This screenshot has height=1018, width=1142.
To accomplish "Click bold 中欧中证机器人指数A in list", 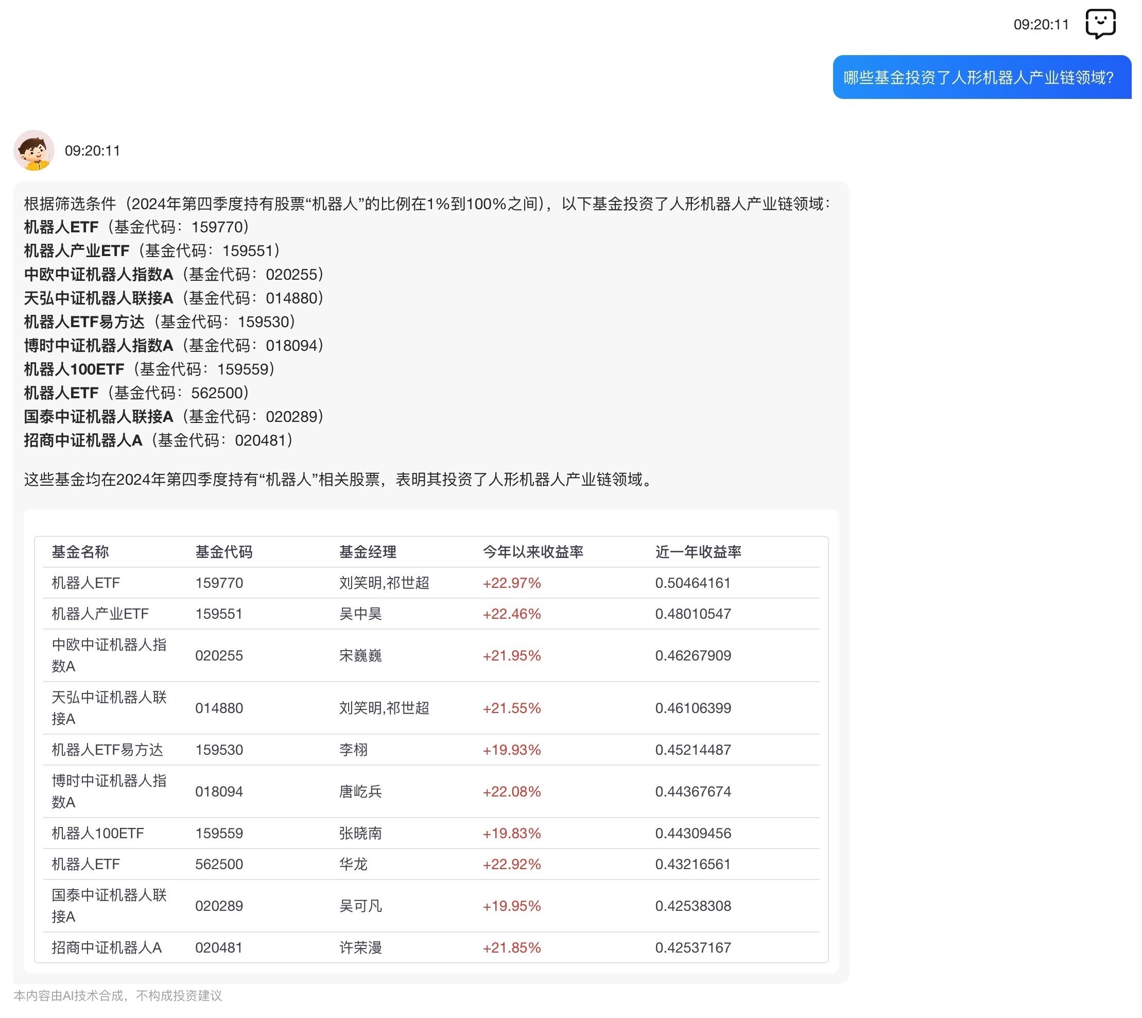I will [x=98, y=275].
